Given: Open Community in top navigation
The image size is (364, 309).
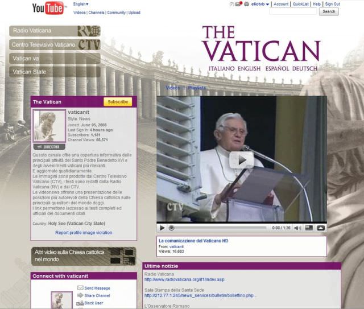Looking at the screenshot, I should (x=116, y=13).
